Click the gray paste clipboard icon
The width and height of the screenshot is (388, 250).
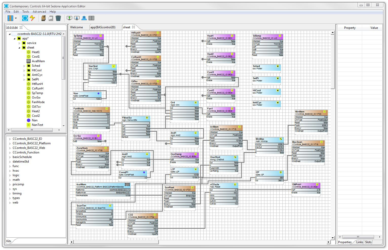click(x=51, y=18)
